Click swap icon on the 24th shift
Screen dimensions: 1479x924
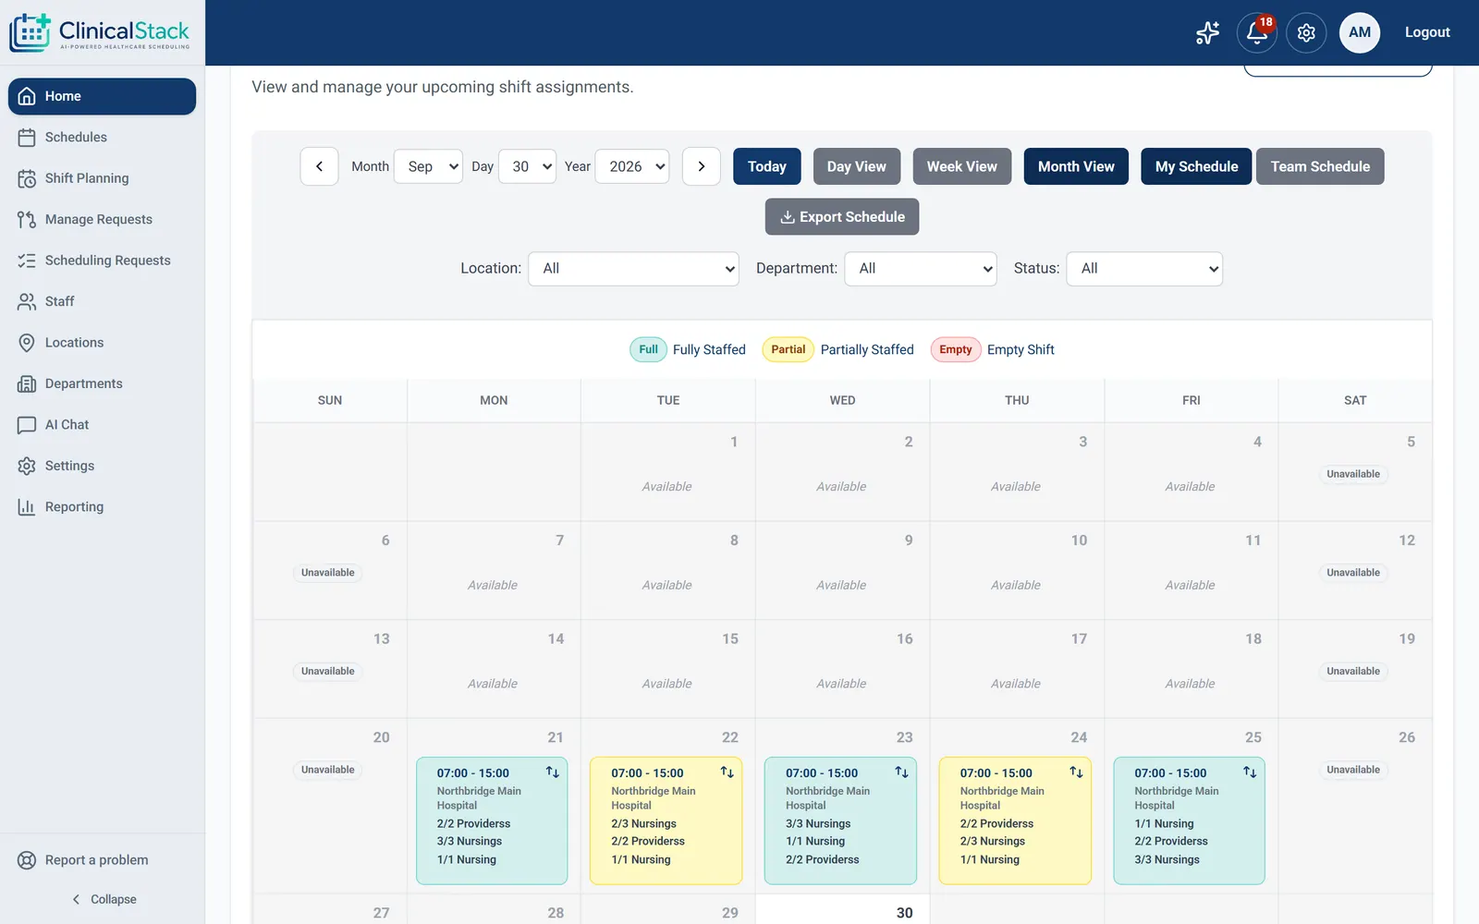point(1076,772)
